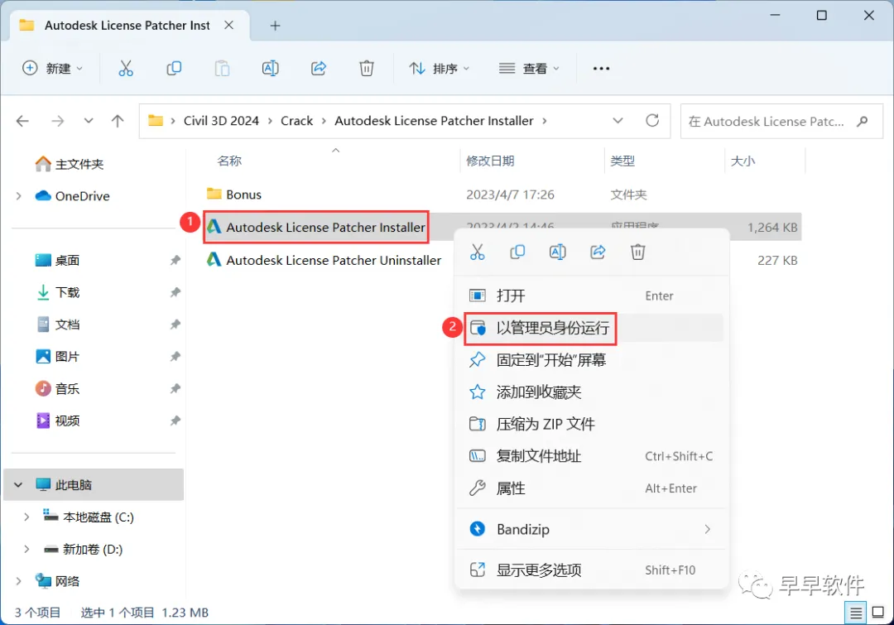This screenshot has height=625, width=894.
Task: Click the Paste icon in the top toolbar
Action: pos(222,69)
